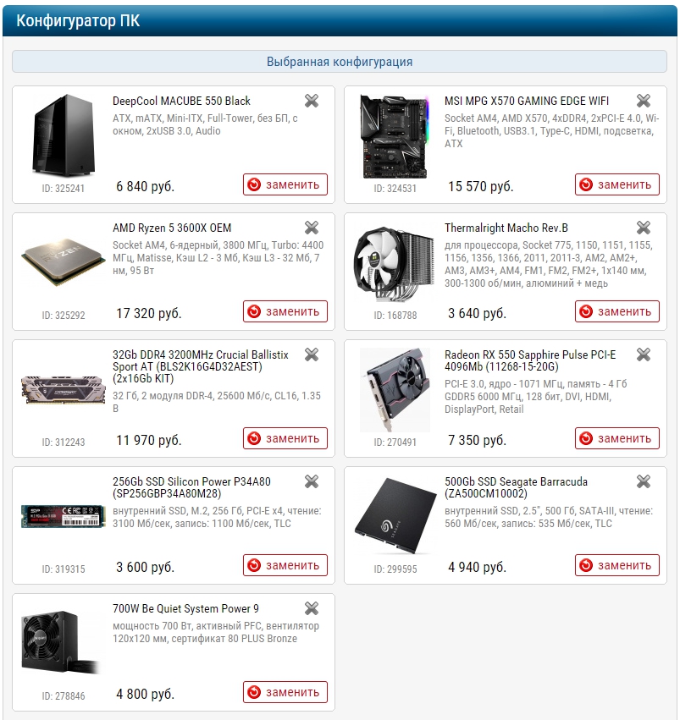Remove DeepCool MACUBE 550 Black with X icon
680x720 pixels.
coord(312,101)
